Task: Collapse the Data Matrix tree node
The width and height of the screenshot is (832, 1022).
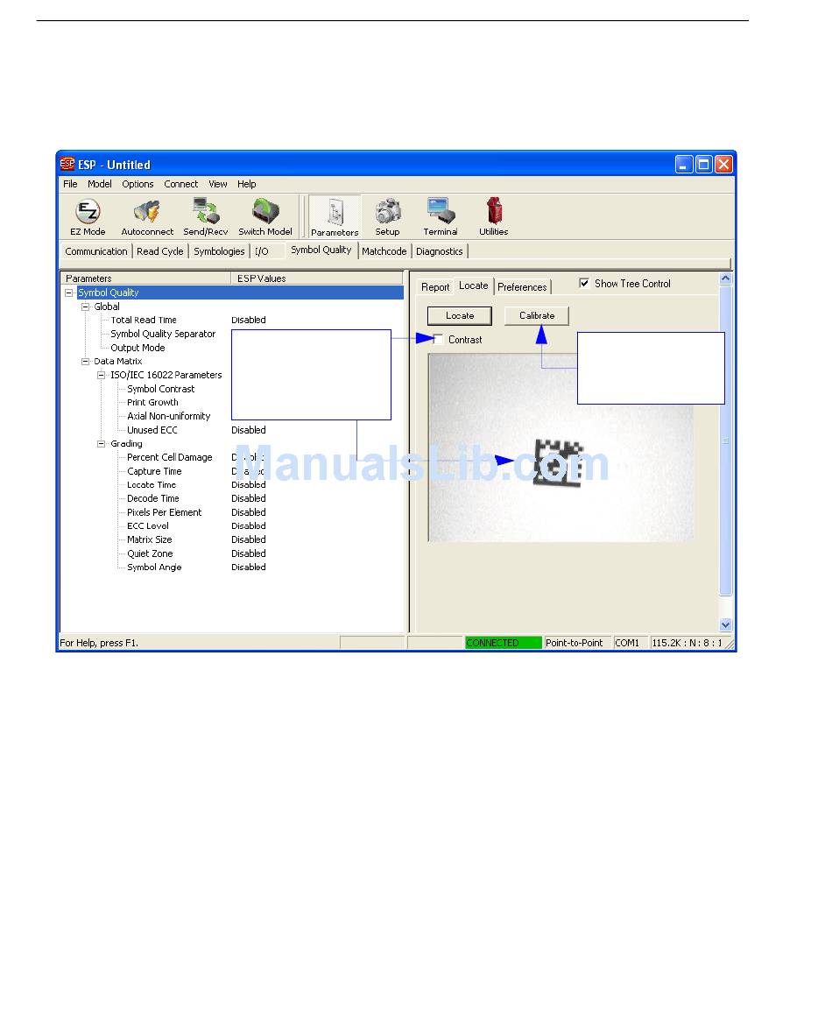Action: pos(86,362)
